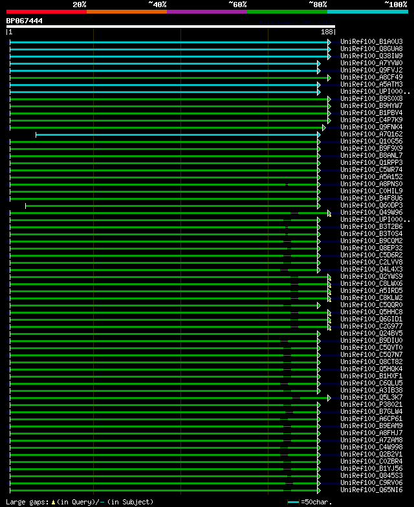Select the UniRef100_Q845S3 label
This screenshot has height=507, width=414.
[x=371, y=476]
